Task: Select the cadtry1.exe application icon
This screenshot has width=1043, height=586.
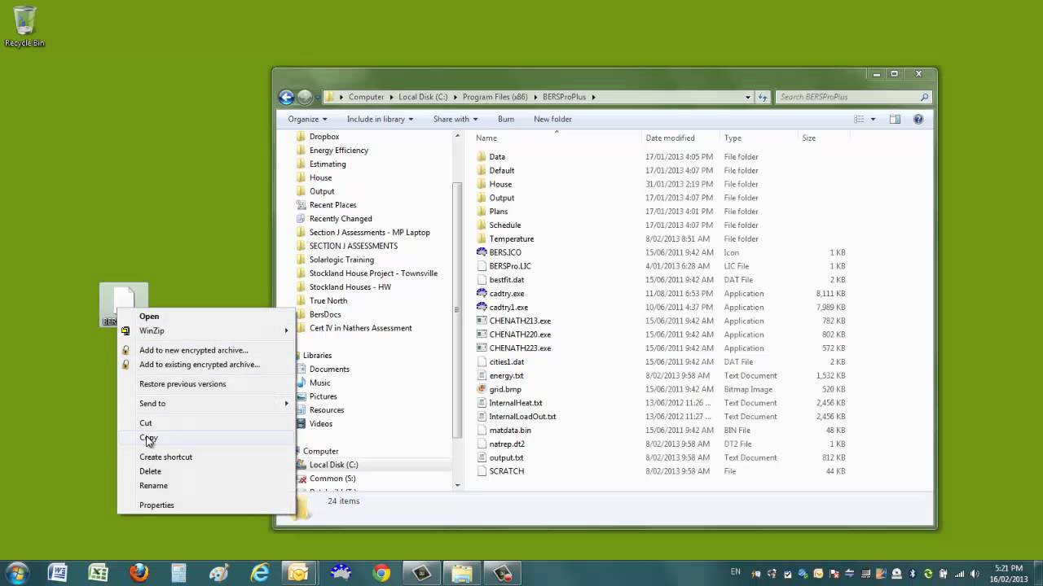Action: point(482,307)
